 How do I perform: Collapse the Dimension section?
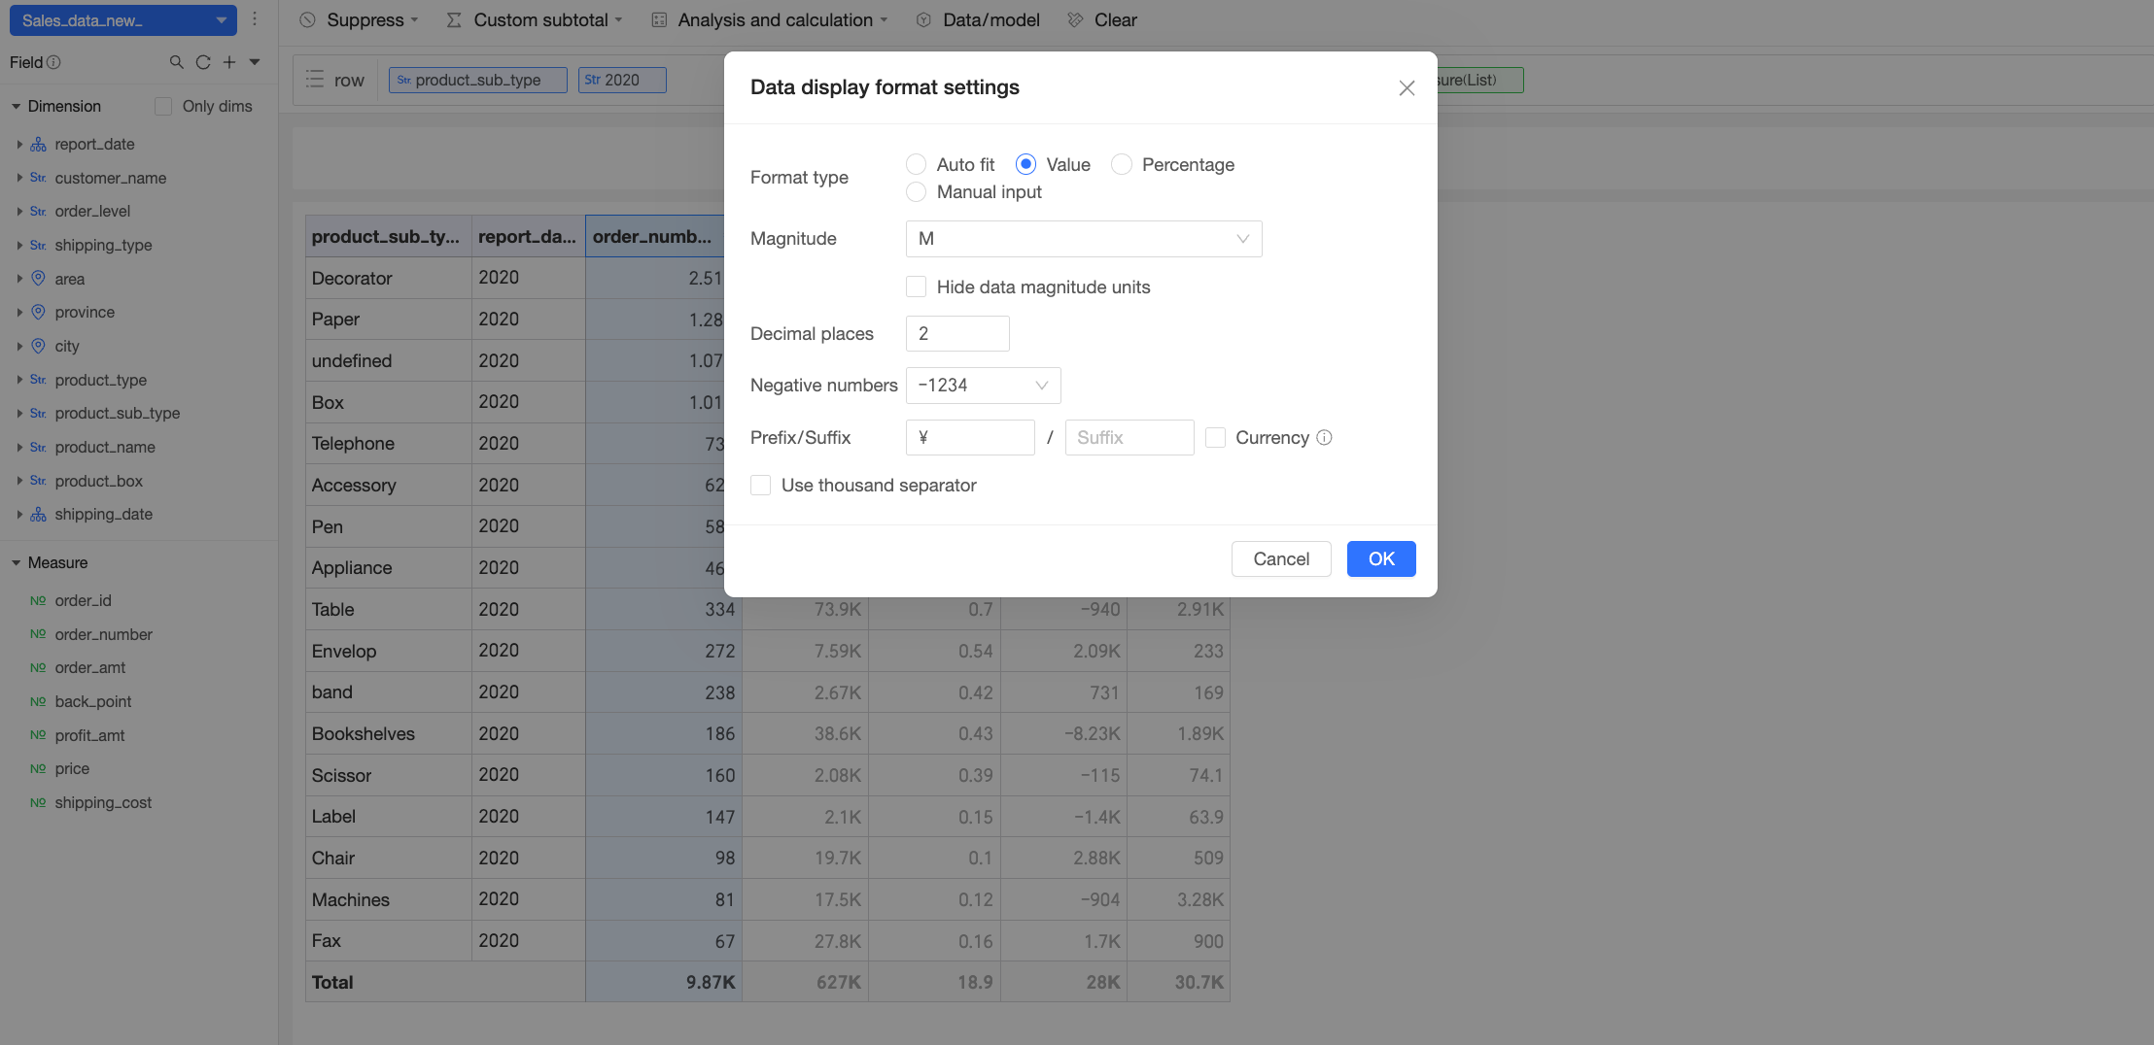click(x=16, y=106)
